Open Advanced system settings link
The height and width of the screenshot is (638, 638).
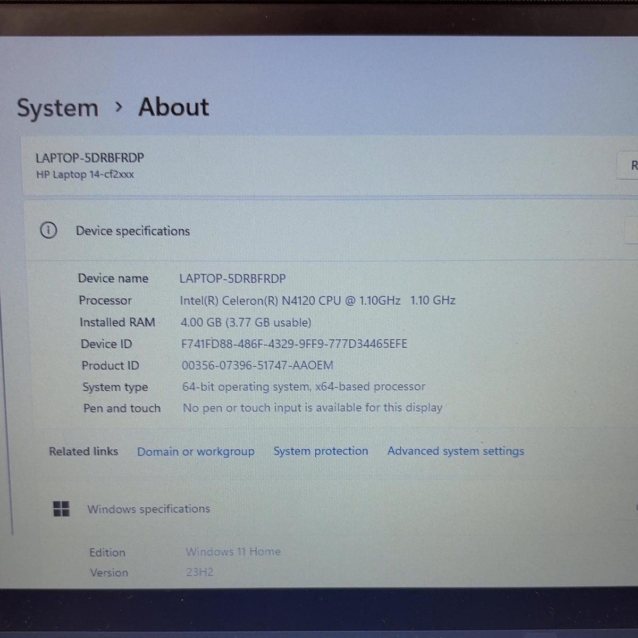[456, 451]
